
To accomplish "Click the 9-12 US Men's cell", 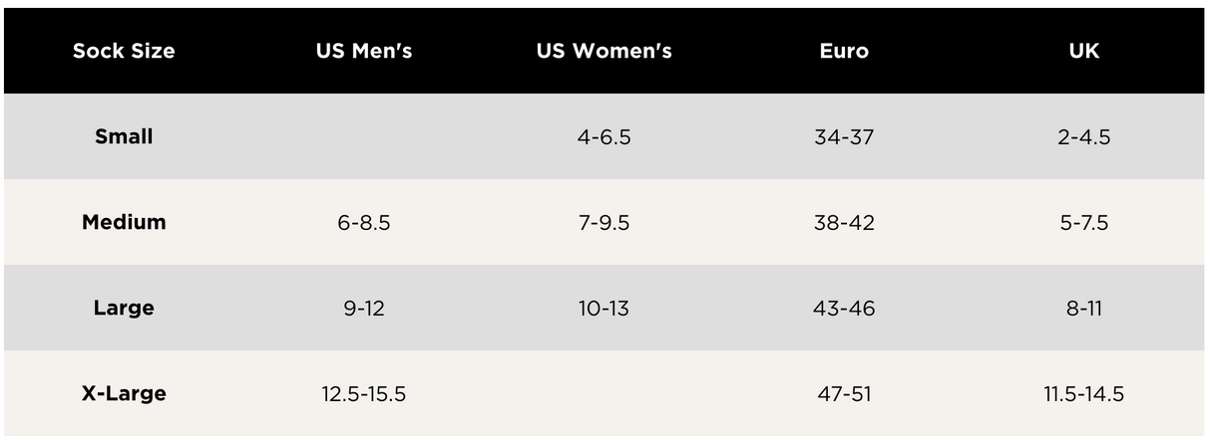I will pos(363,309).
